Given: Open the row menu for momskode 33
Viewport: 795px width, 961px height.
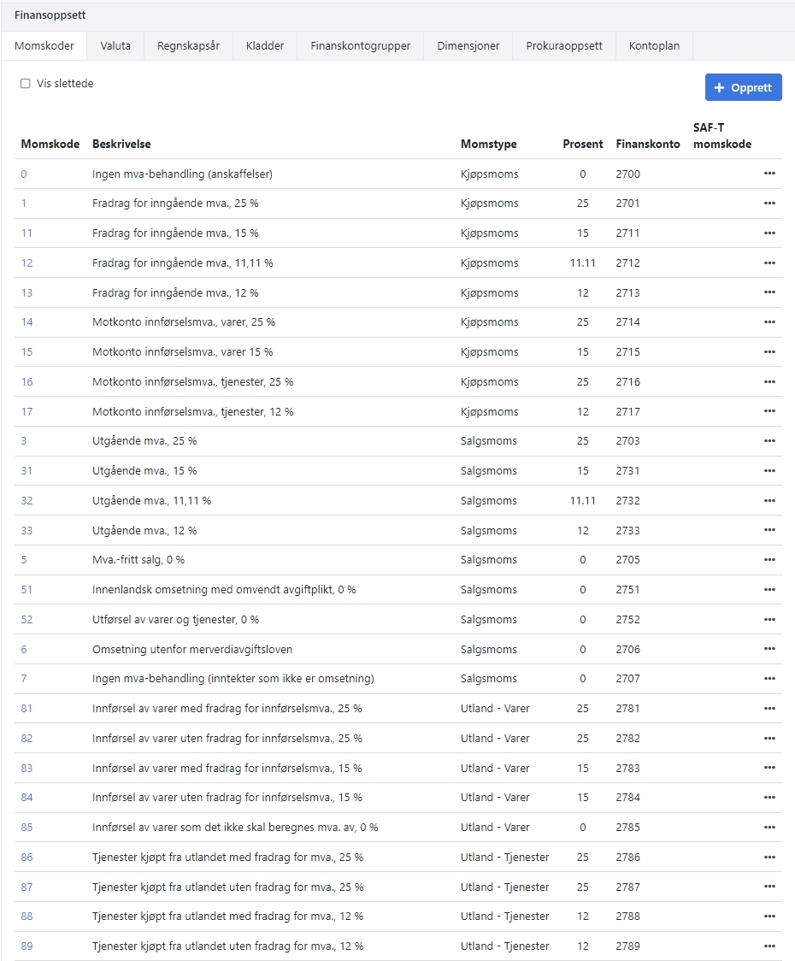Looking at the screenshot, I should 769,530.
